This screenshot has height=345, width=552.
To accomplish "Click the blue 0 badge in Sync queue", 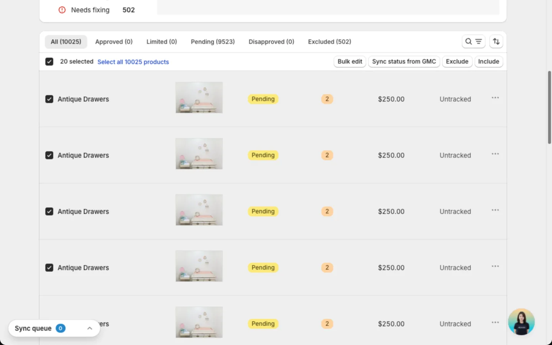I will click(x=61, y=328).
